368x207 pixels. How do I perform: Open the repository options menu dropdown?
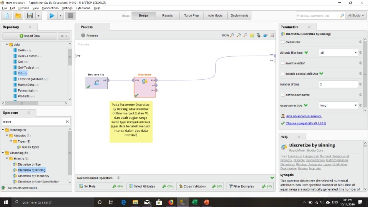(64, 36)
